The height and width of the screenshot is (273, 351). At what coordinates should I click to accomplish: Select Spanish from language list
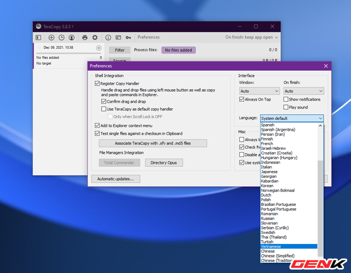click(289, 125)
